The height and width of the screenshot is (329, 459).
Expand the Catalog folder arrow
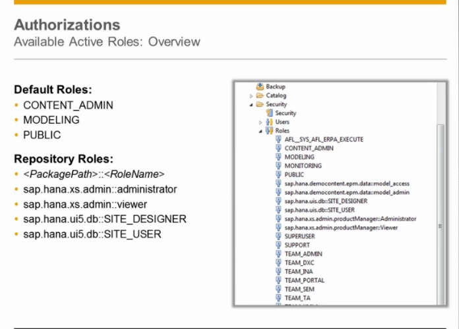point(251,96)
